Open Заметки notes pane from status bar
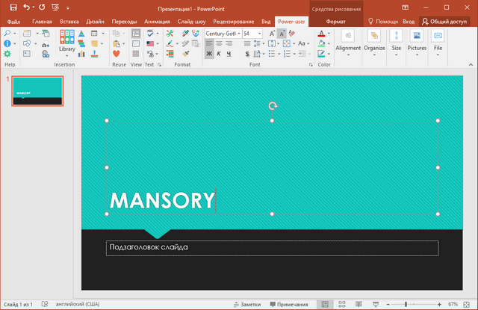The width and height of the screenshot is (478, 310). [x=246, y=305]
